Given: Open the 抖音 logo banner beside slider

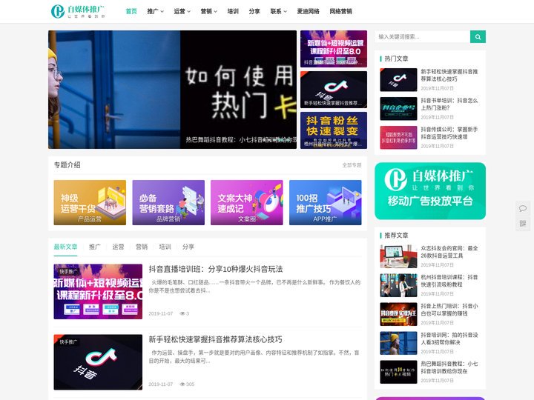Looking at the screenshot, I should point(334,90).
